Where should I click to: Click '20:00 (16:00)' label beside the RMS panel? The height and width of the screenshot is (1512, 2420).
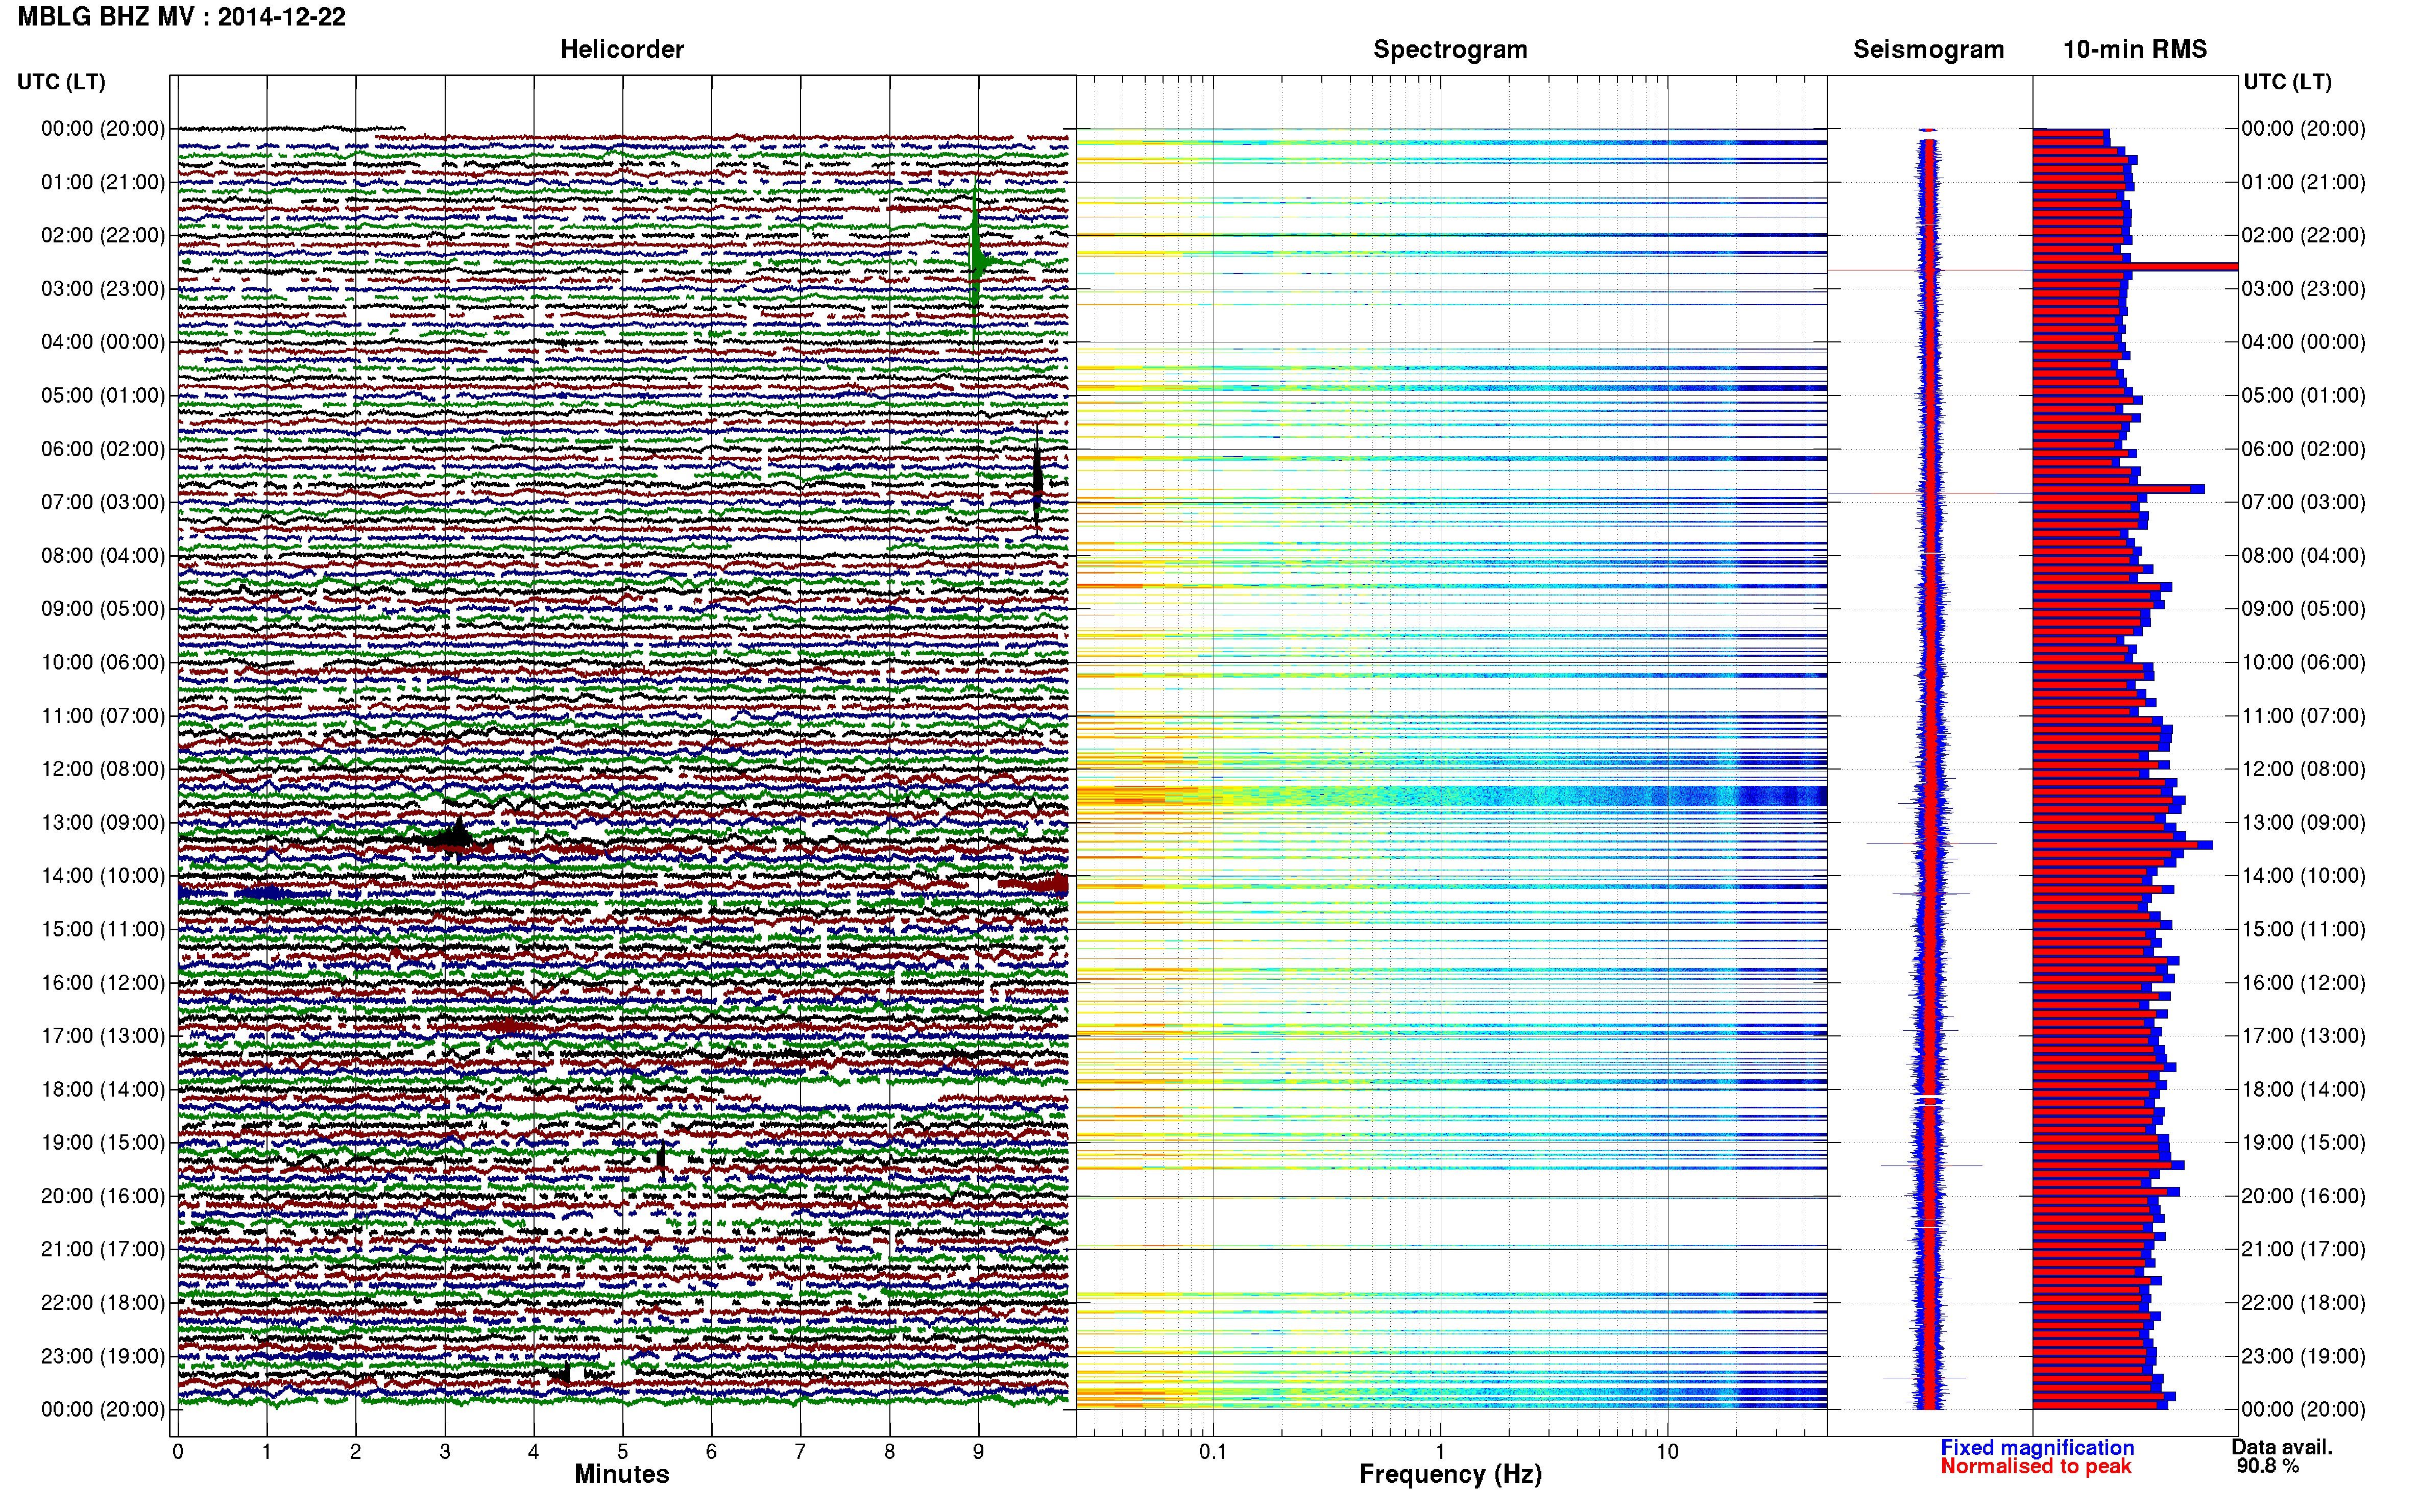click(x=2303, y=1196)
